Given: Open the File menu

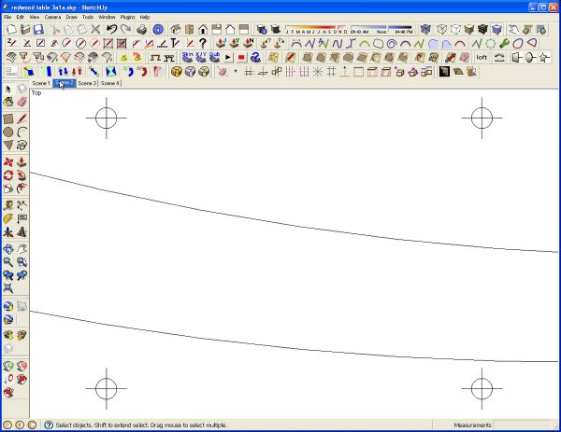Looking at the screenshot, I should point(7,17).
